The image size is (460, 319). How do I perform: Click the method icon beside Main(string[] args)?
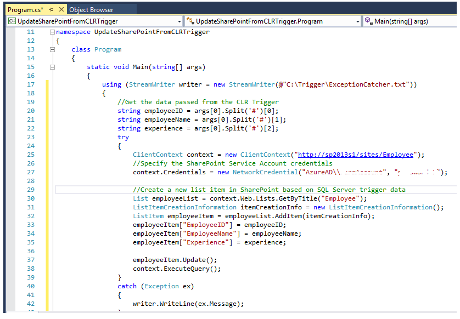(x=368, y=21)
